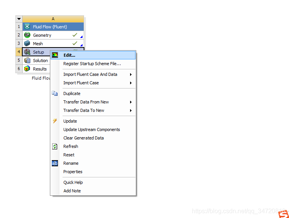Click the Results cell icon
This screenshot has width=289, height=218.
pyautogui.click(x=27, y=69)
